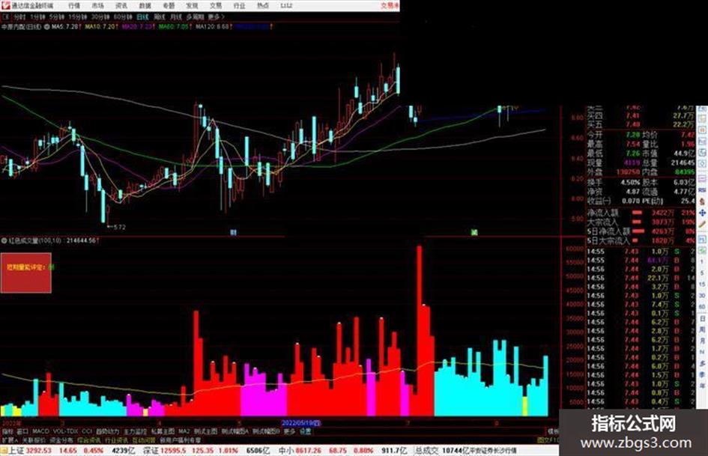Select the 日 period shortcut in right sidebar

[x=702, y=318]
